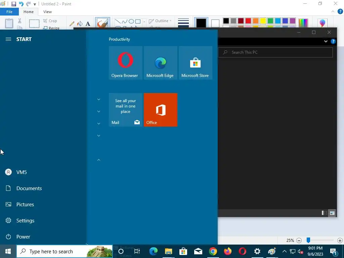The image size is (344, 258).
Task: Open the File menu in Paint
Action: coord(9,12)
